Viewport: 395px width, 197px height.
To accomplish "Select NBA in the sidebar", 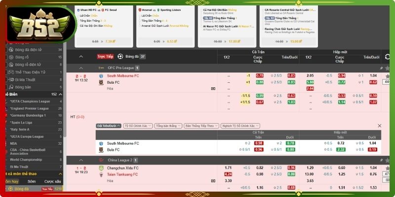I will tap(14, 144).
